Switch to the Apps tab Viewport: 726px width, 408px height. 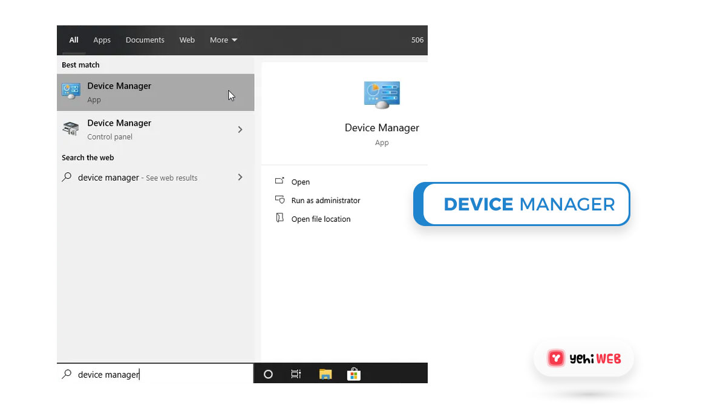pos(102,40)
